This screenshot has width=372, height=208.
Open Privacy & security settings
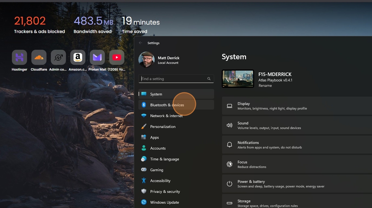pyautogui.click(x=176, y=191)
